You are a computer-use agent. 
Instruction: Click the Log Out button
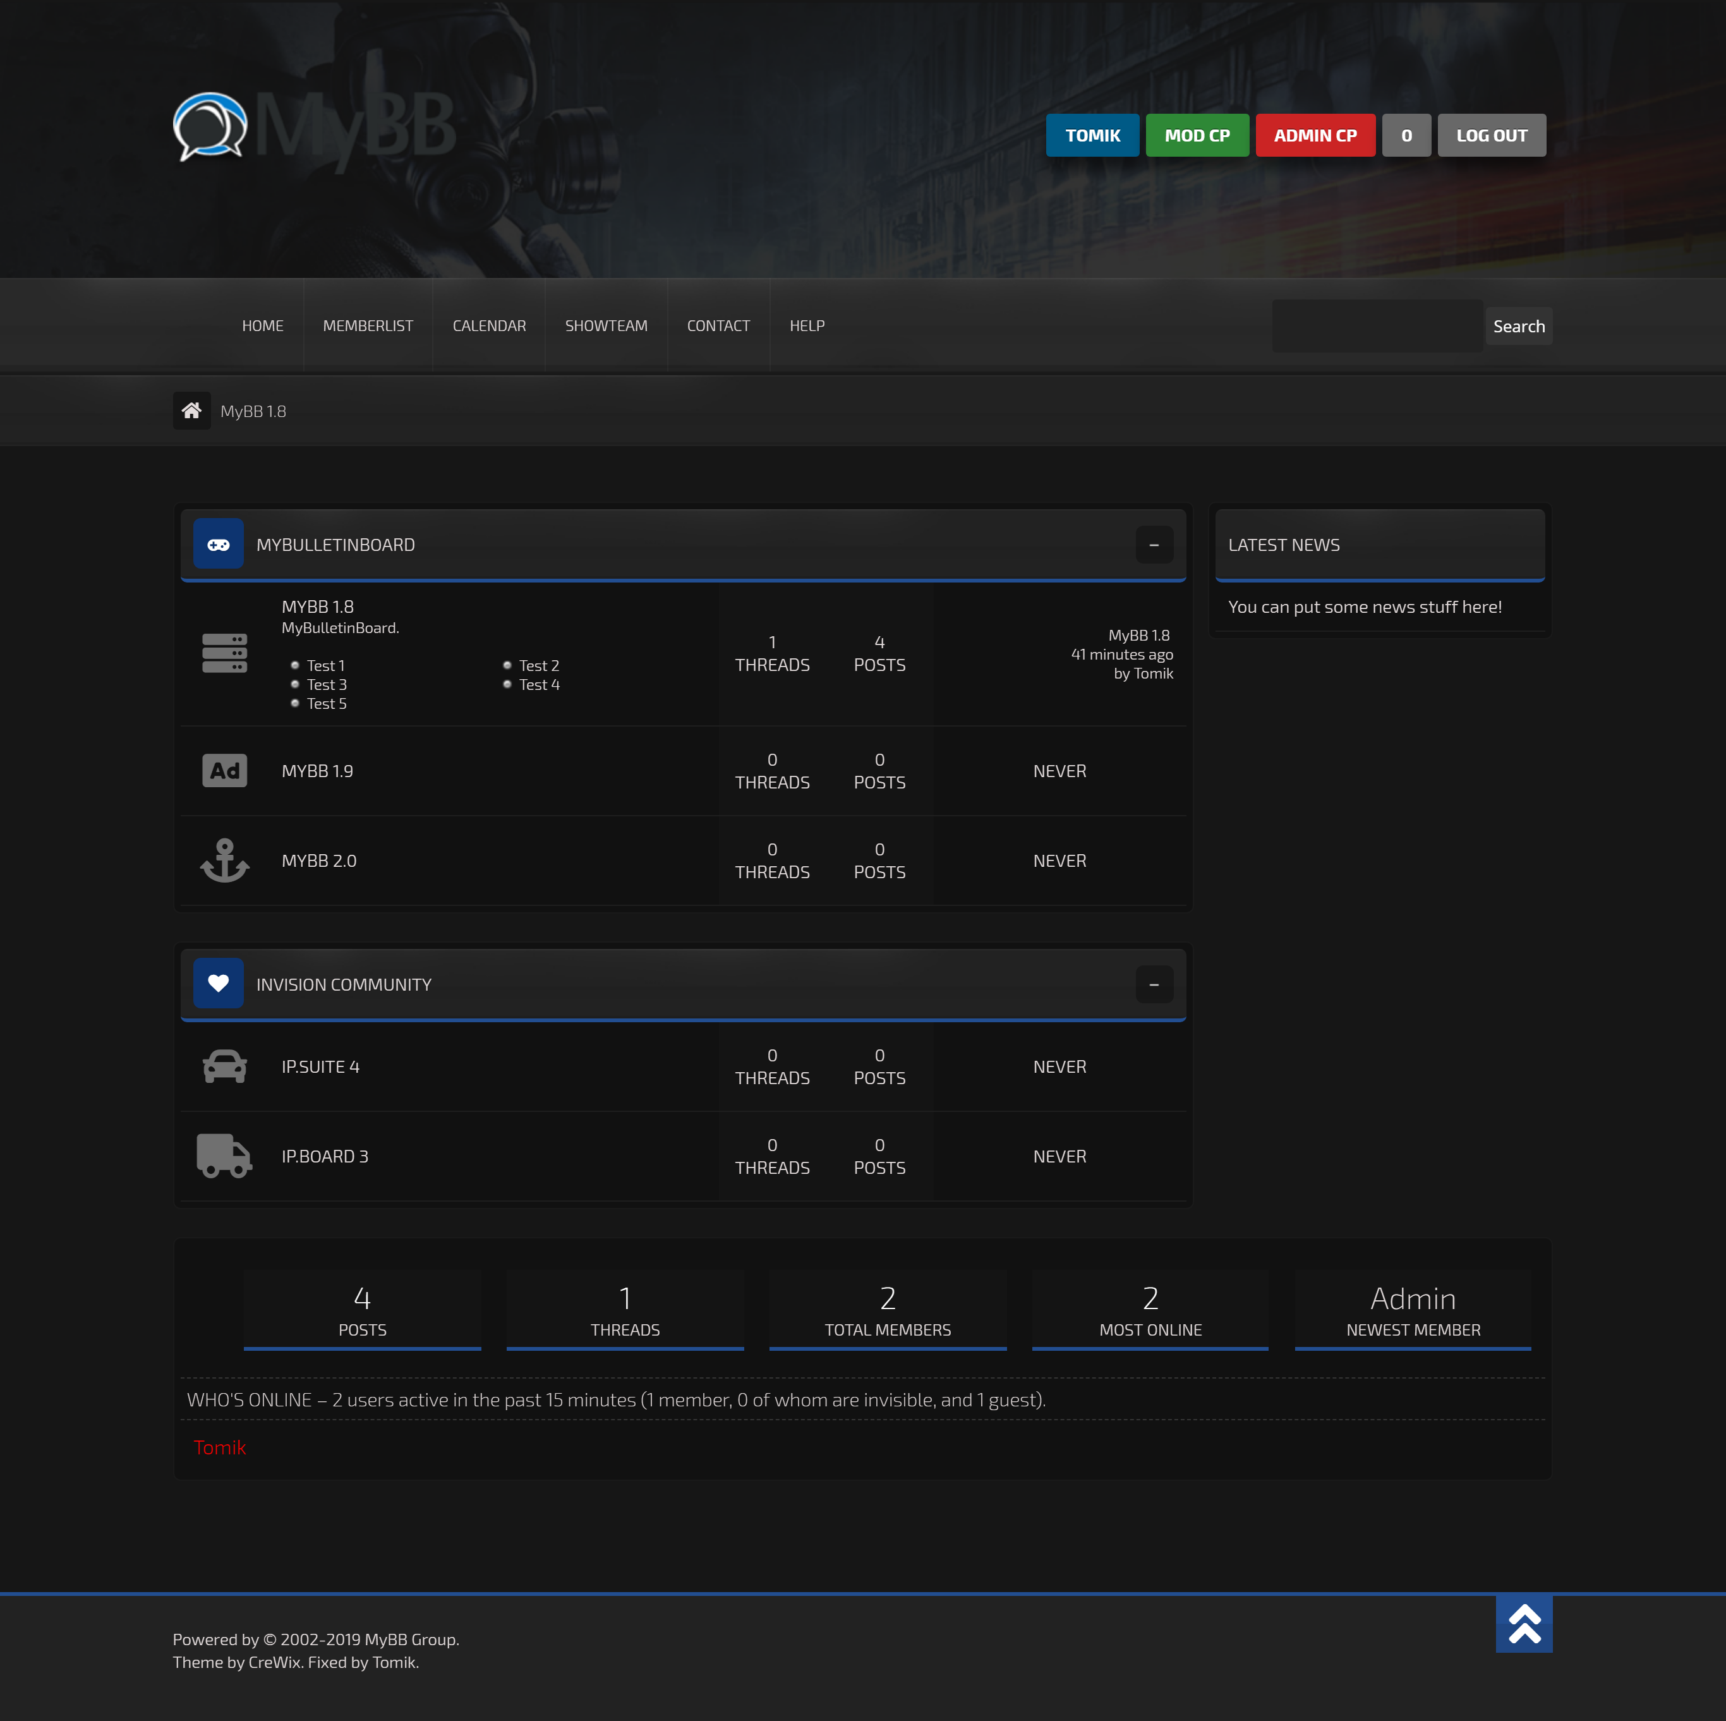tap(1491, 136)
